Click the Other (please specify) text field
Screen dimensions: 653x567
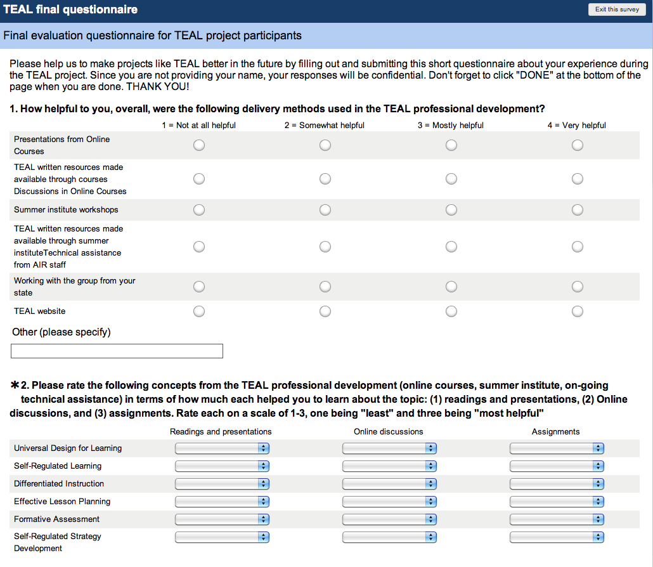117,351
